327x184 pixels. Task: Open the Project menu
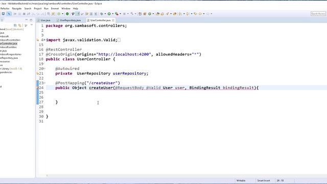coord(38,9)
